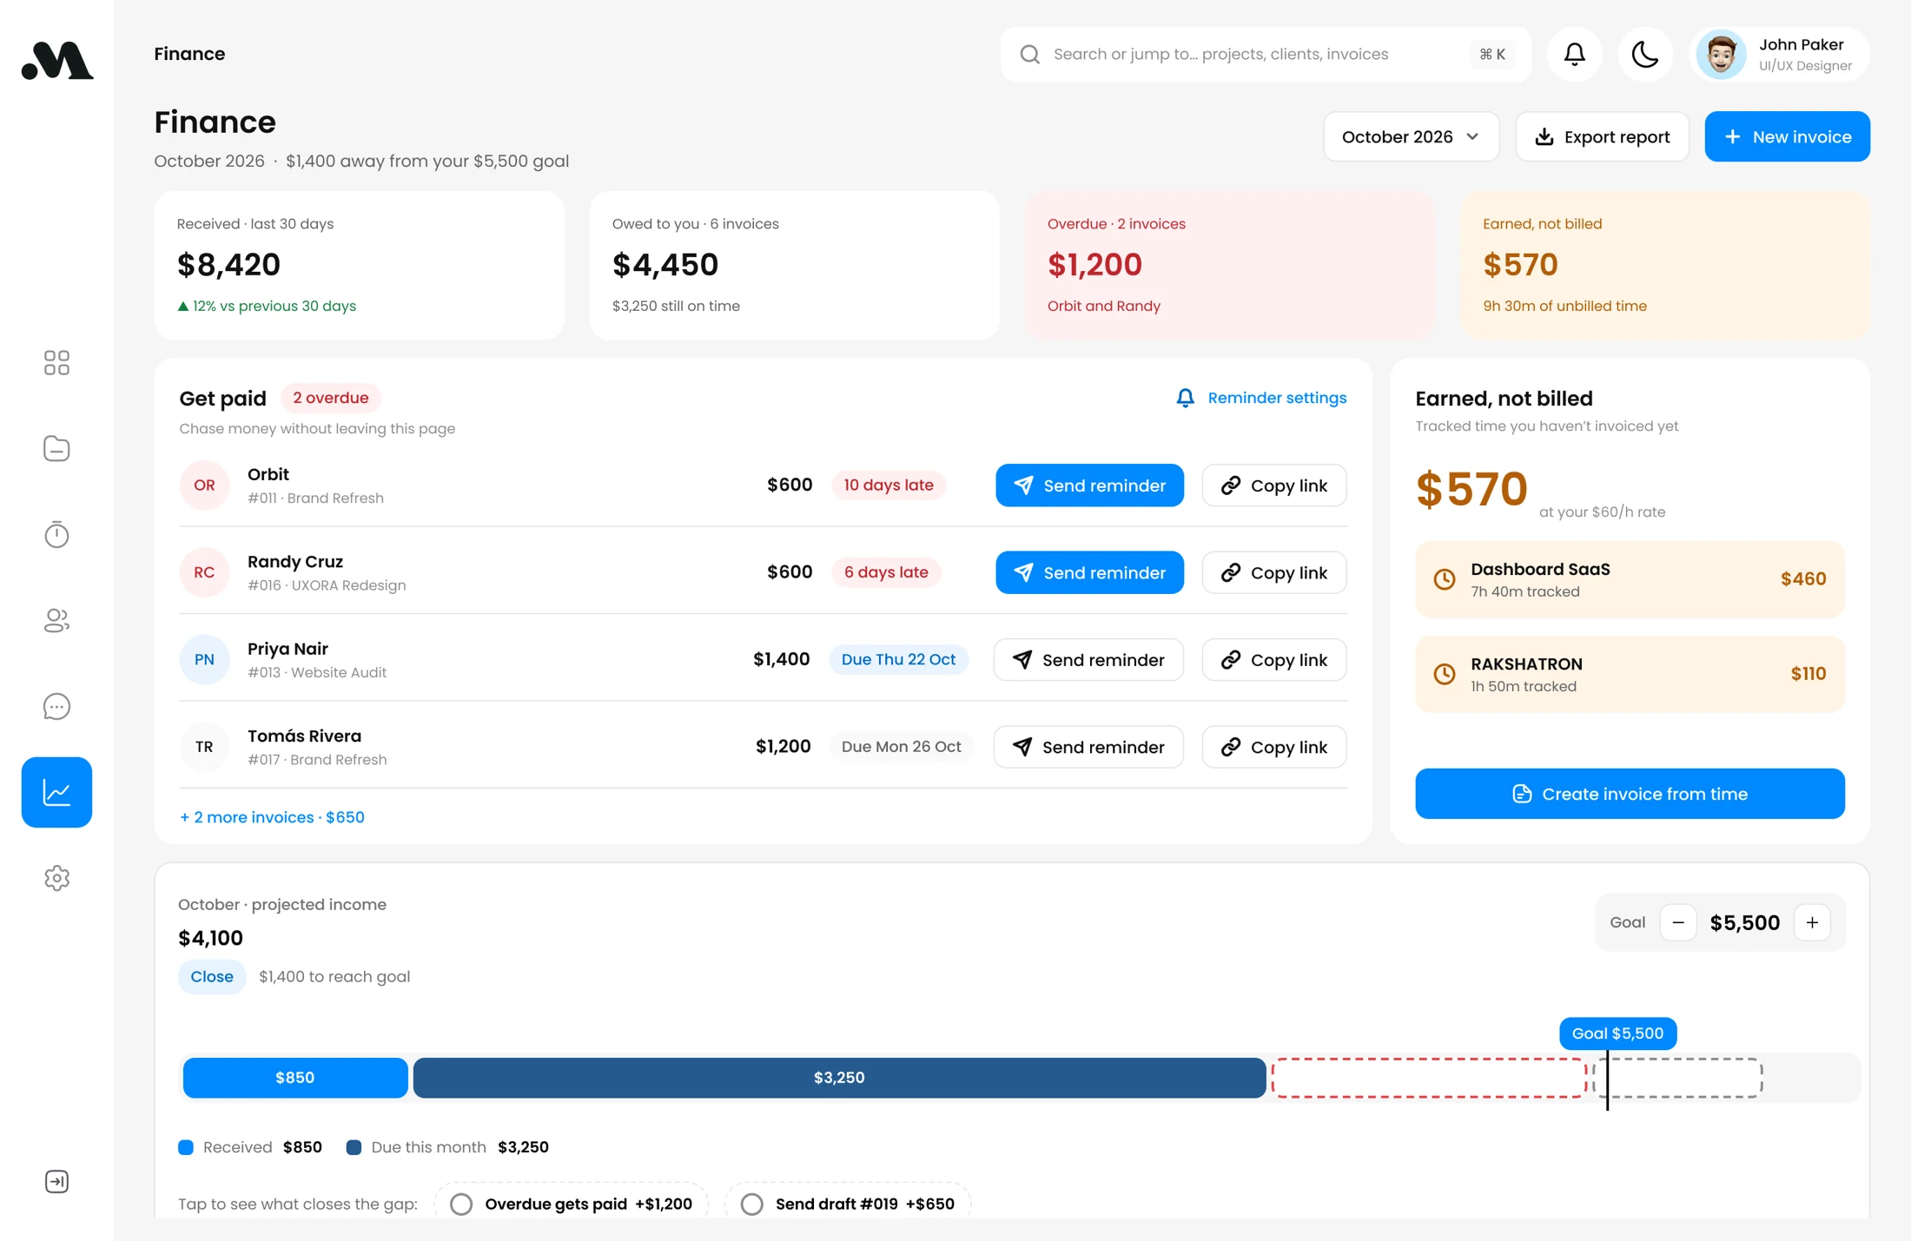Open the messages chat bubble icon
The width and height of the screenshot is (1911, 1241).
click(56, 706)
